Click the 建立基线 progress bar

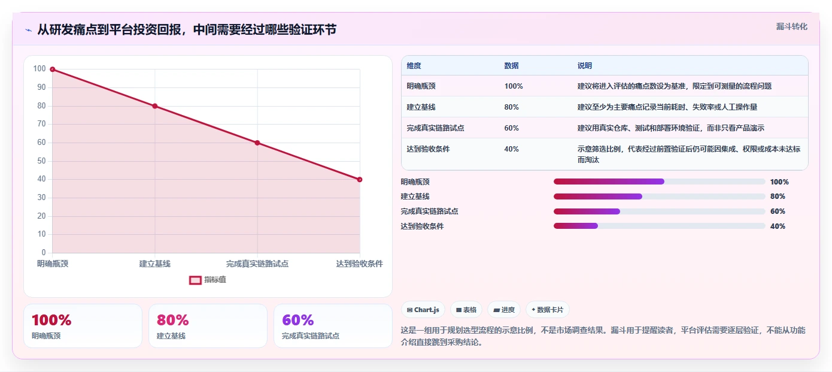coord(660,196)
